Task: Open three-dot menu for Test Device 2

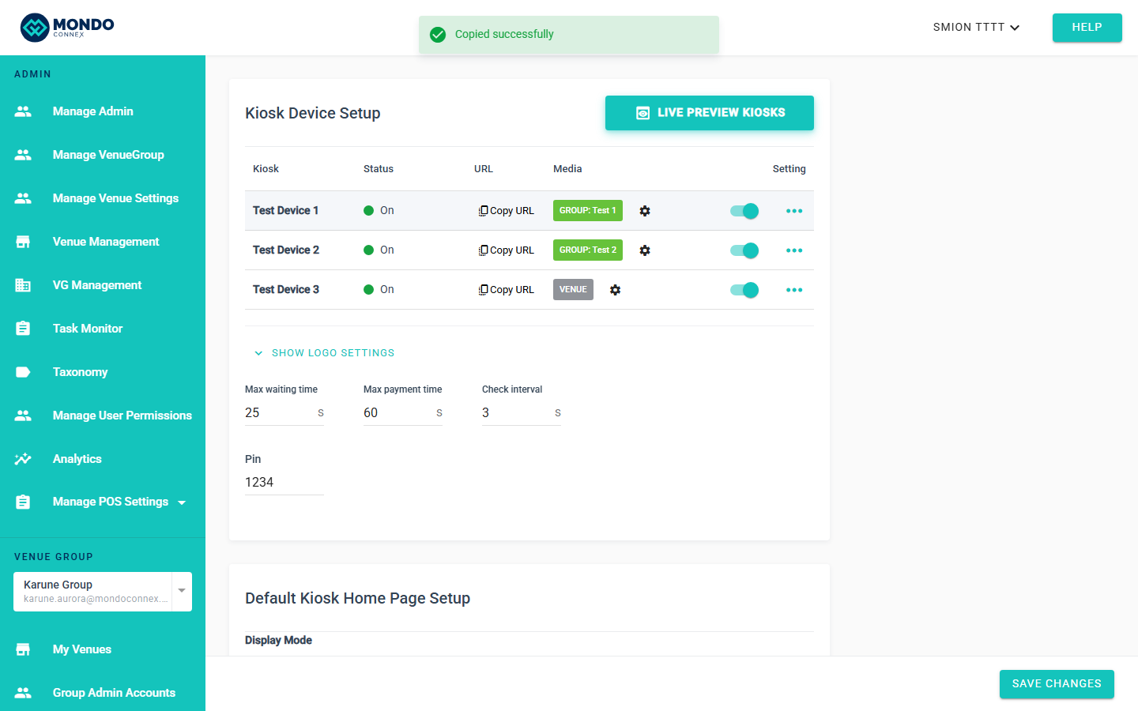Action: point(794,250)
